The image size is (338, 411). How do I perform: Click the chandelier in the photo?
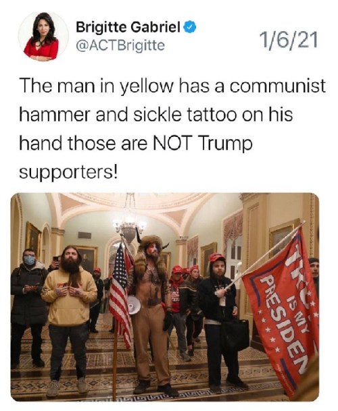pos(129,223)
